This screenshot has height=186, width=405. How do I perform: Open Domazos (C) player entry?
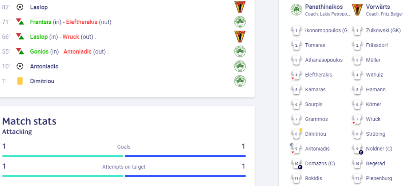[x=320, y=164]
